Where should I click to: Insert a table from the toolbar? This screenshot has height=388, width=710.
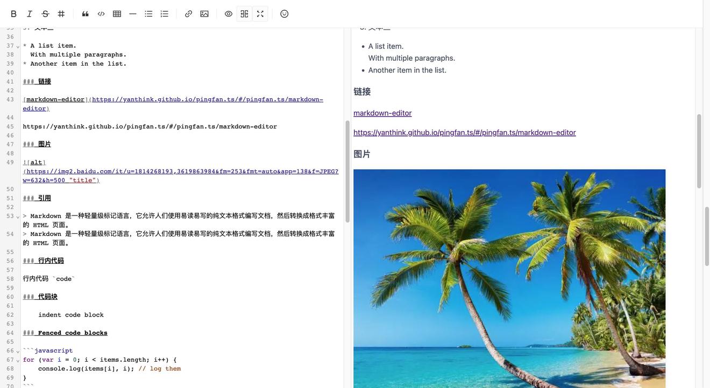click(x=117, y=14)
